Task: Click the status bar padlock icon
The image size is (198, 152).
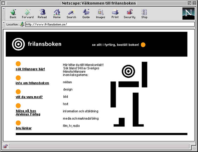Action: pyautogui.click(x=5, y=146)
